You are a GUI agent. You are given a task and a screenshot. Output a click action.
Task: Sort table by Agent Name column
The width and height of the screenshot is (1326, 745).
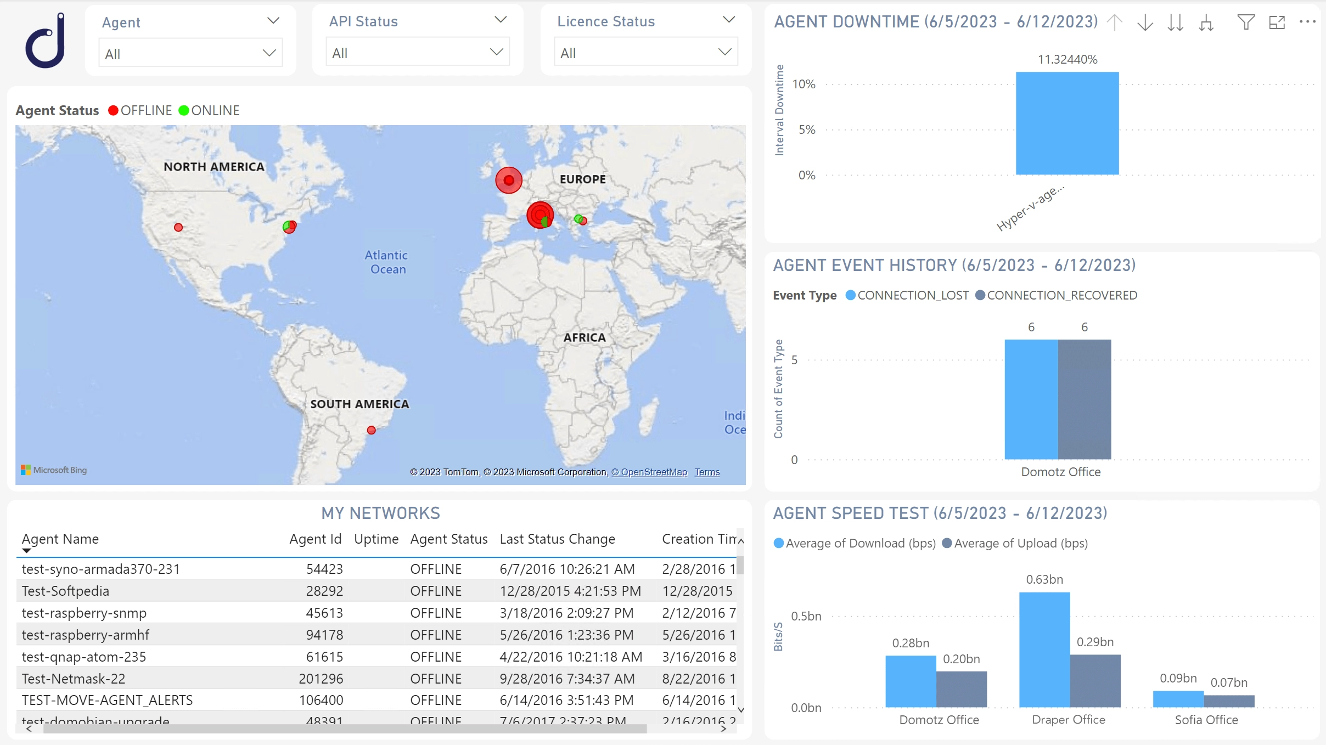[x=60, y=539]
